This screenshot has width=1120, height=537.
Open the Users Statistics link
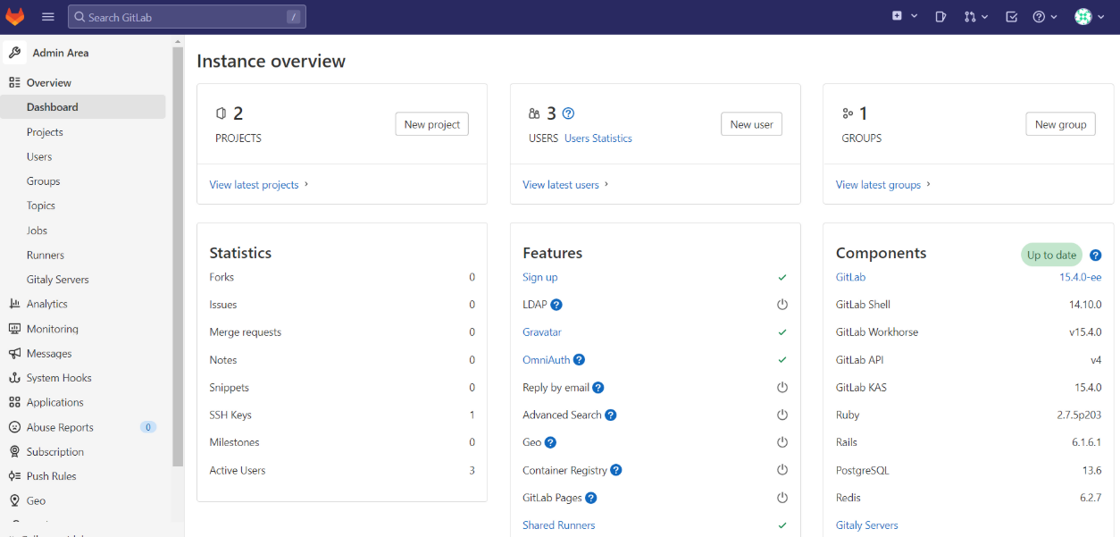tap(598, 138)
